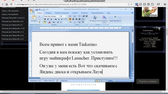The width and height of the screenshot is (168, 94).
Task: Apply strikethrough formatting
Action: (x=56, y=19)
